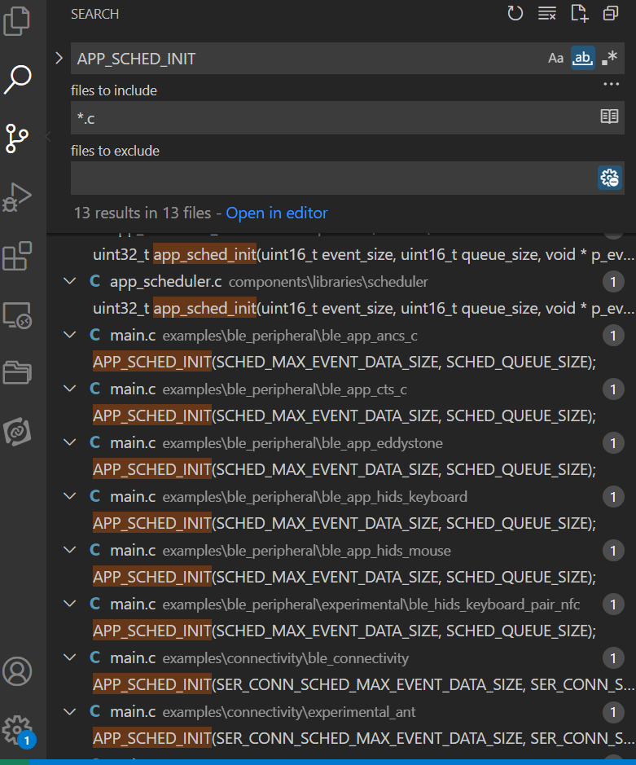
Task: Open the Manage settings gear
Action: click(17, 730)
